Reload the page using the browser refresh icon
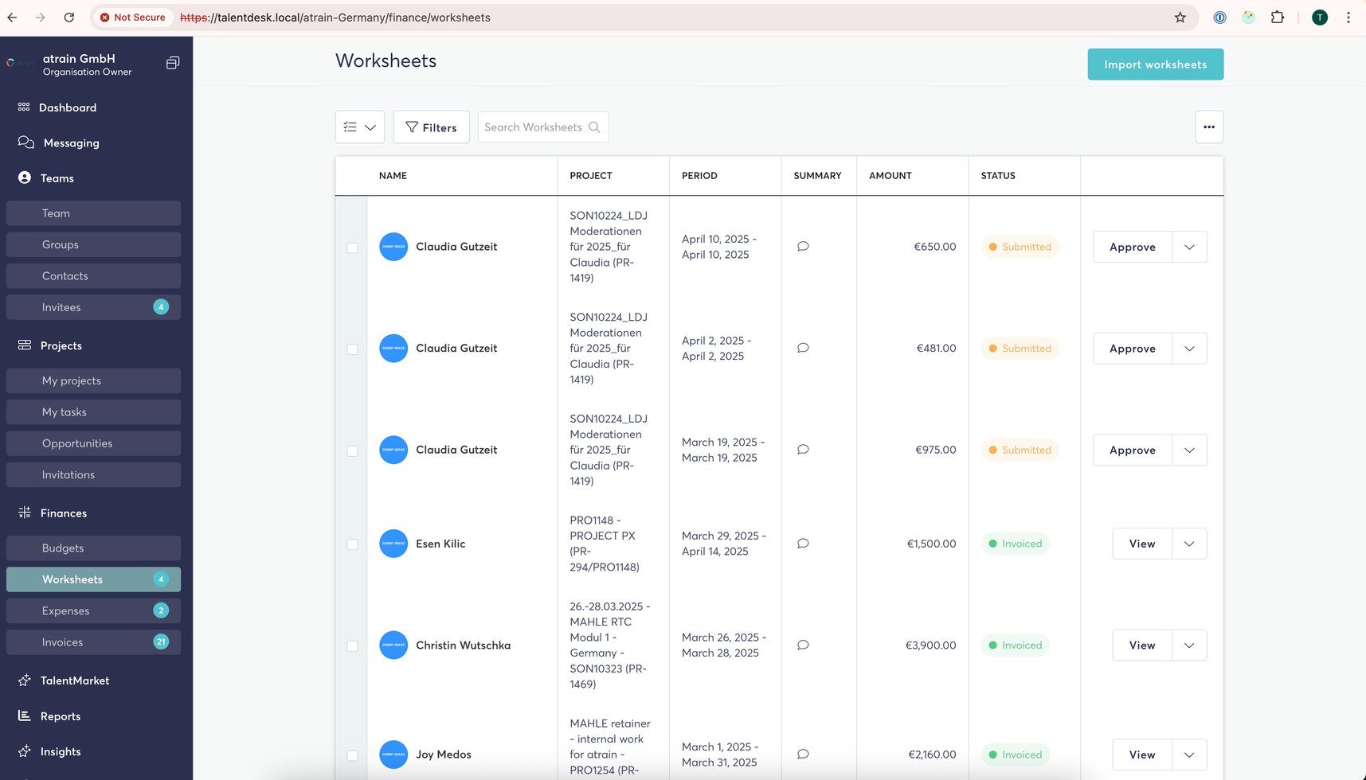The image size is (1366, 780). pos(69,18)
